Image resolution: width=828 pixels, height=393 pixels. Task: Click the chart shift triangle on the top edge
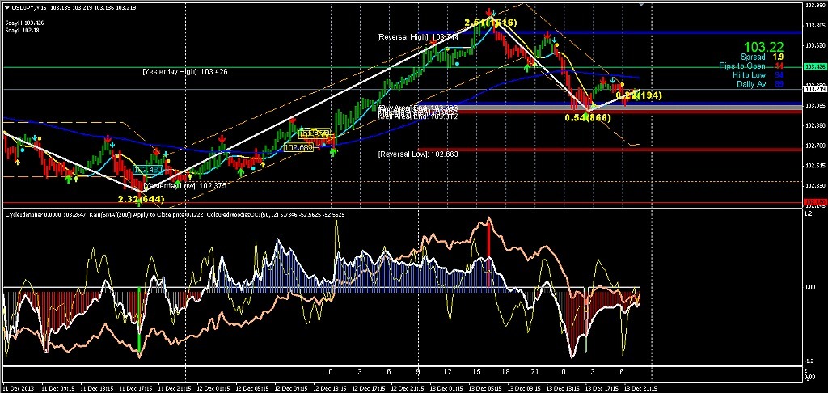click(x=642, y=4)
